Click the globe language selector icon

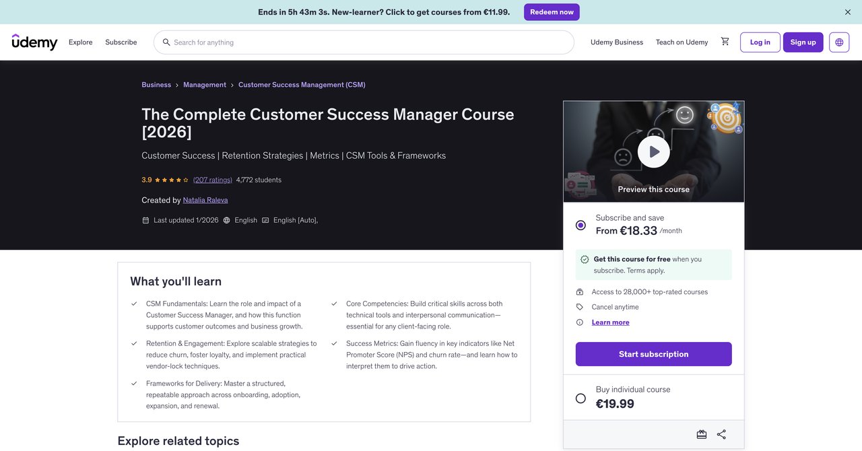pyautogui.click(x=839, y=42)
